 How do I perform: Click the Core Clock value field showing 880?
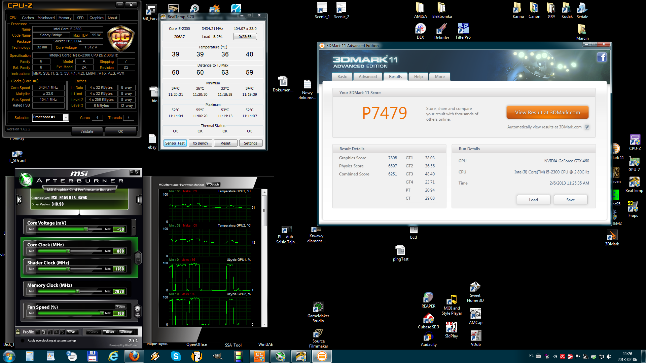tap(119, 251)
